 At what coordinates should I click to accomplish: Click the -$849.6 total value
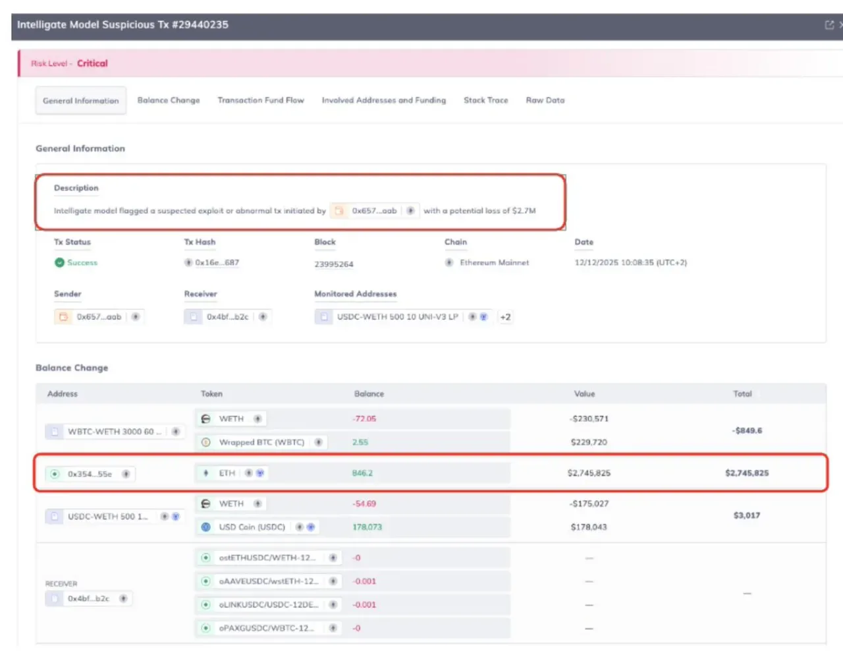click(x=747, y=431)
